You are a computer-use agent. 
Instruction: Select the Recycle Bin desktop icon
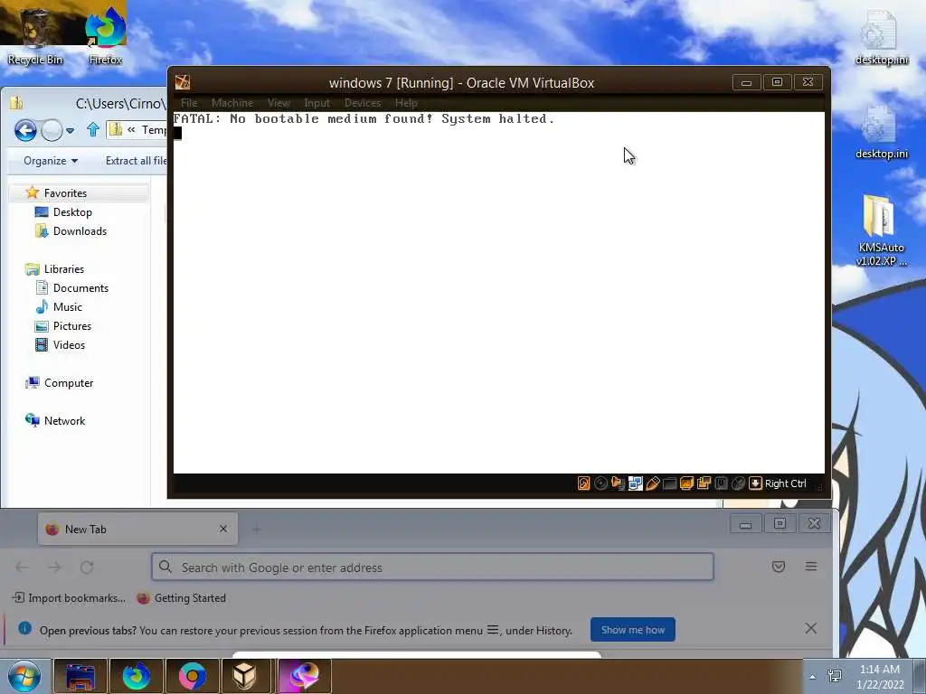click(35, 36)
